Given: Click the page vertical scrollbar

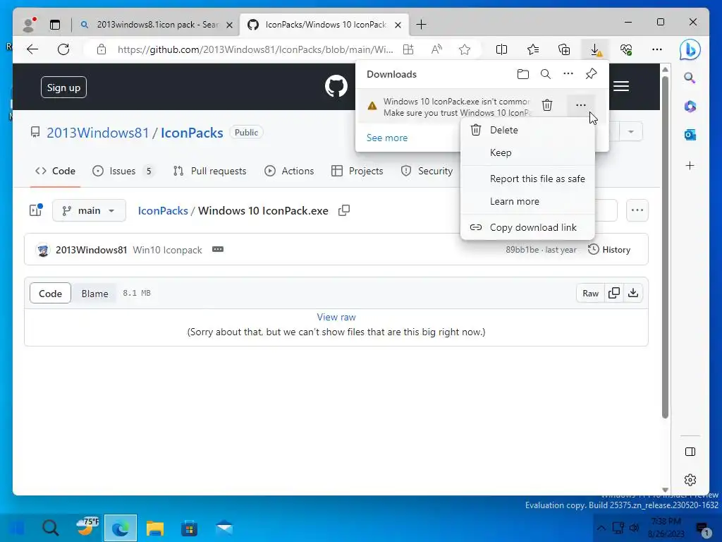Looking at the screenshot, I should point(665,249).
